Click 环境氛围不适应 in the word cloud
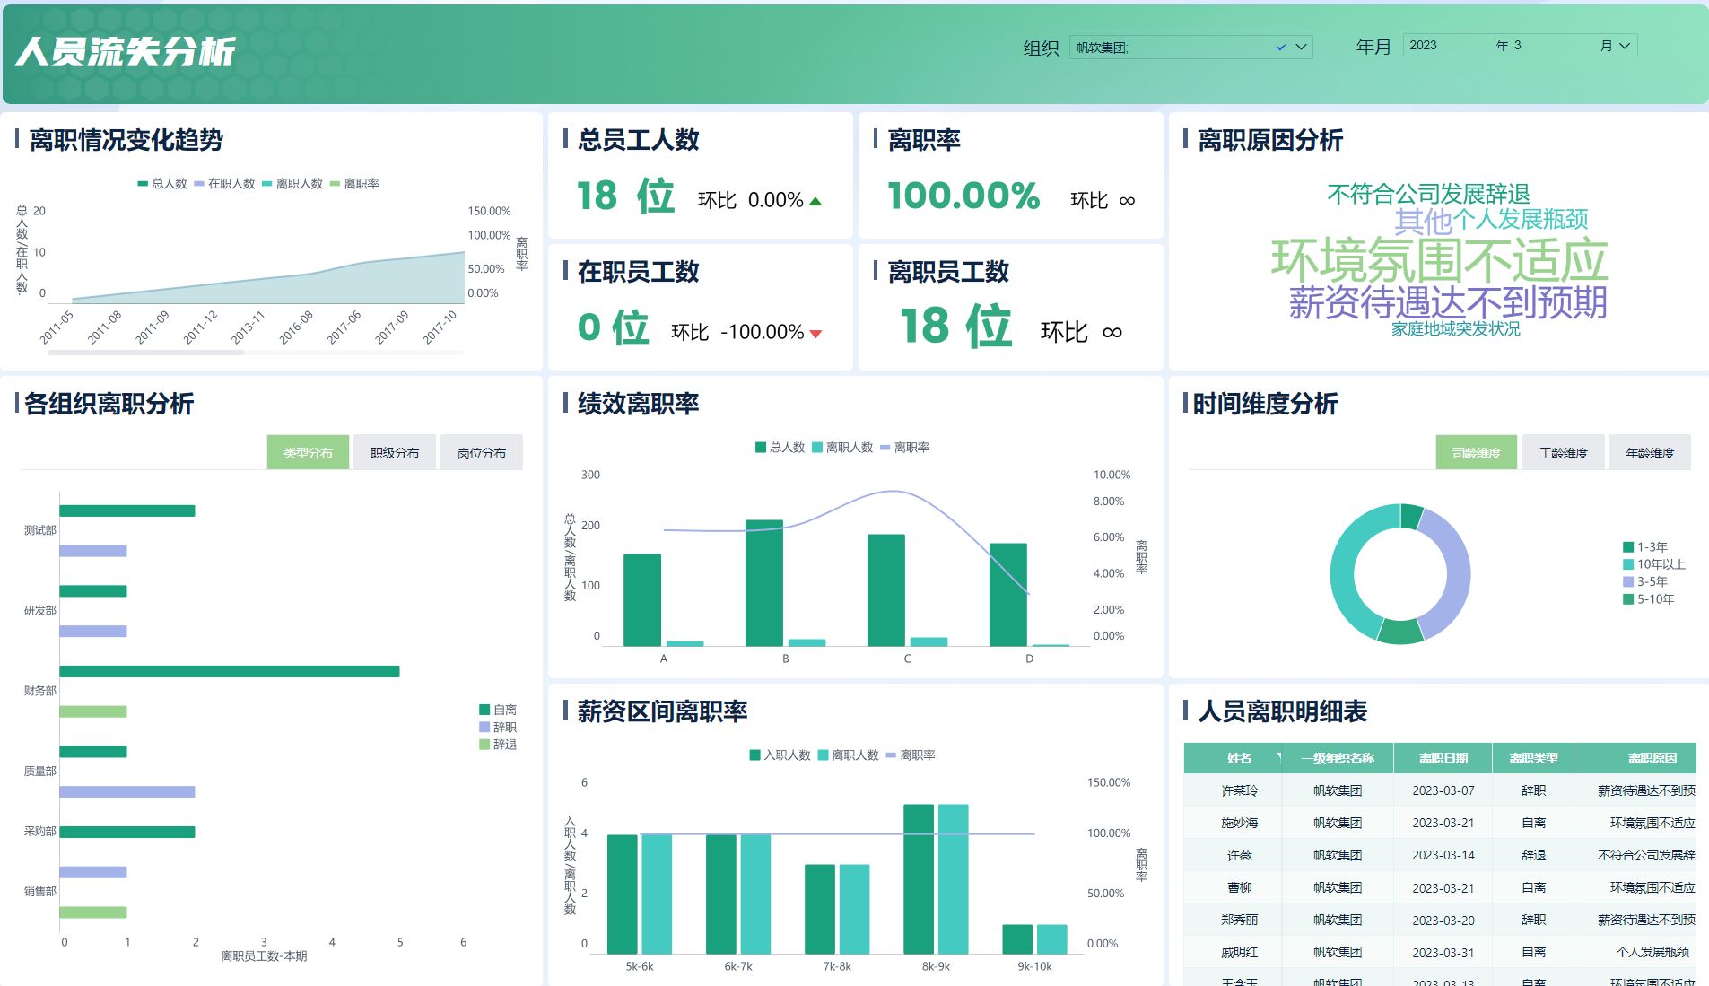This screenshot has width=1709, height=986. [x=1439, y=261]
